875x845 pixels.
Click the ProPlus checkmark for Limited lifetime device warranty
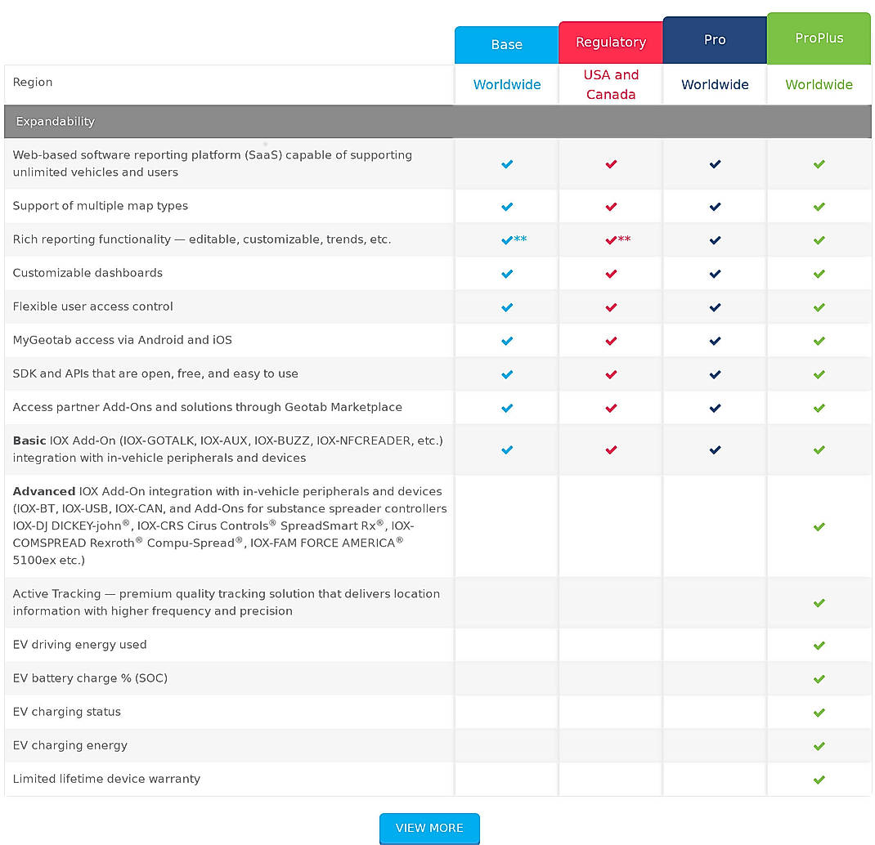click(x=819, y=779)
